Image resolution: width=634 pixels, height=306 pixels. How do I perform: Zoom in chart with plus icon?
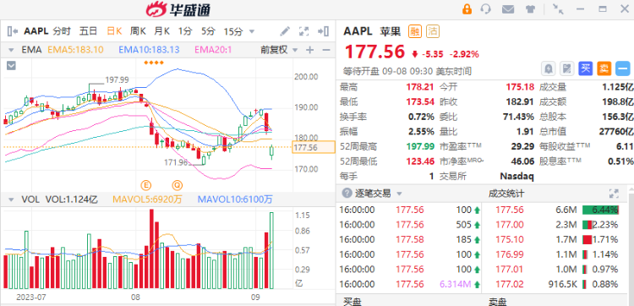(x=309, y=50)
